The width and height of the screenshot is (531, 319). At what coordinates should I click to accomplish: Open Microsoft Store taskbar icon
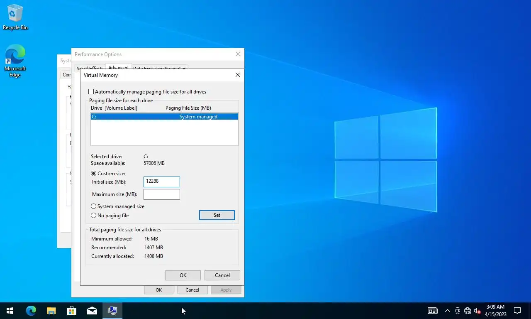tap(72, 311)
